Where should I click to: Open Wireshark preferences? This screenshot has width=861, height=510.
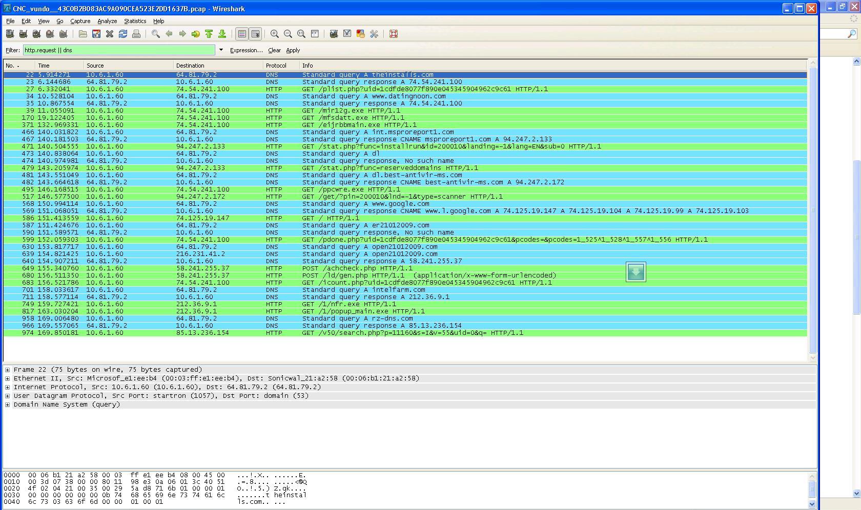point(374,34)
